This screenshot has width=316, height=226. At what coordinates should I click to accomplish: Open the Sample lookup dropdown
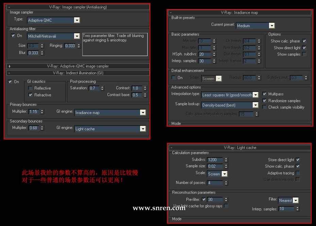(x=255, y=105)
